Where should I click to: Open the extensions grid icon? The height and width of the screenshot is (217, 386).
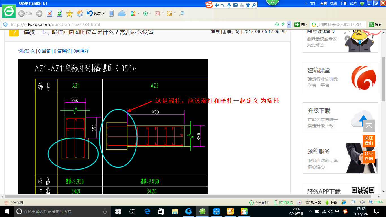[133, 14]
